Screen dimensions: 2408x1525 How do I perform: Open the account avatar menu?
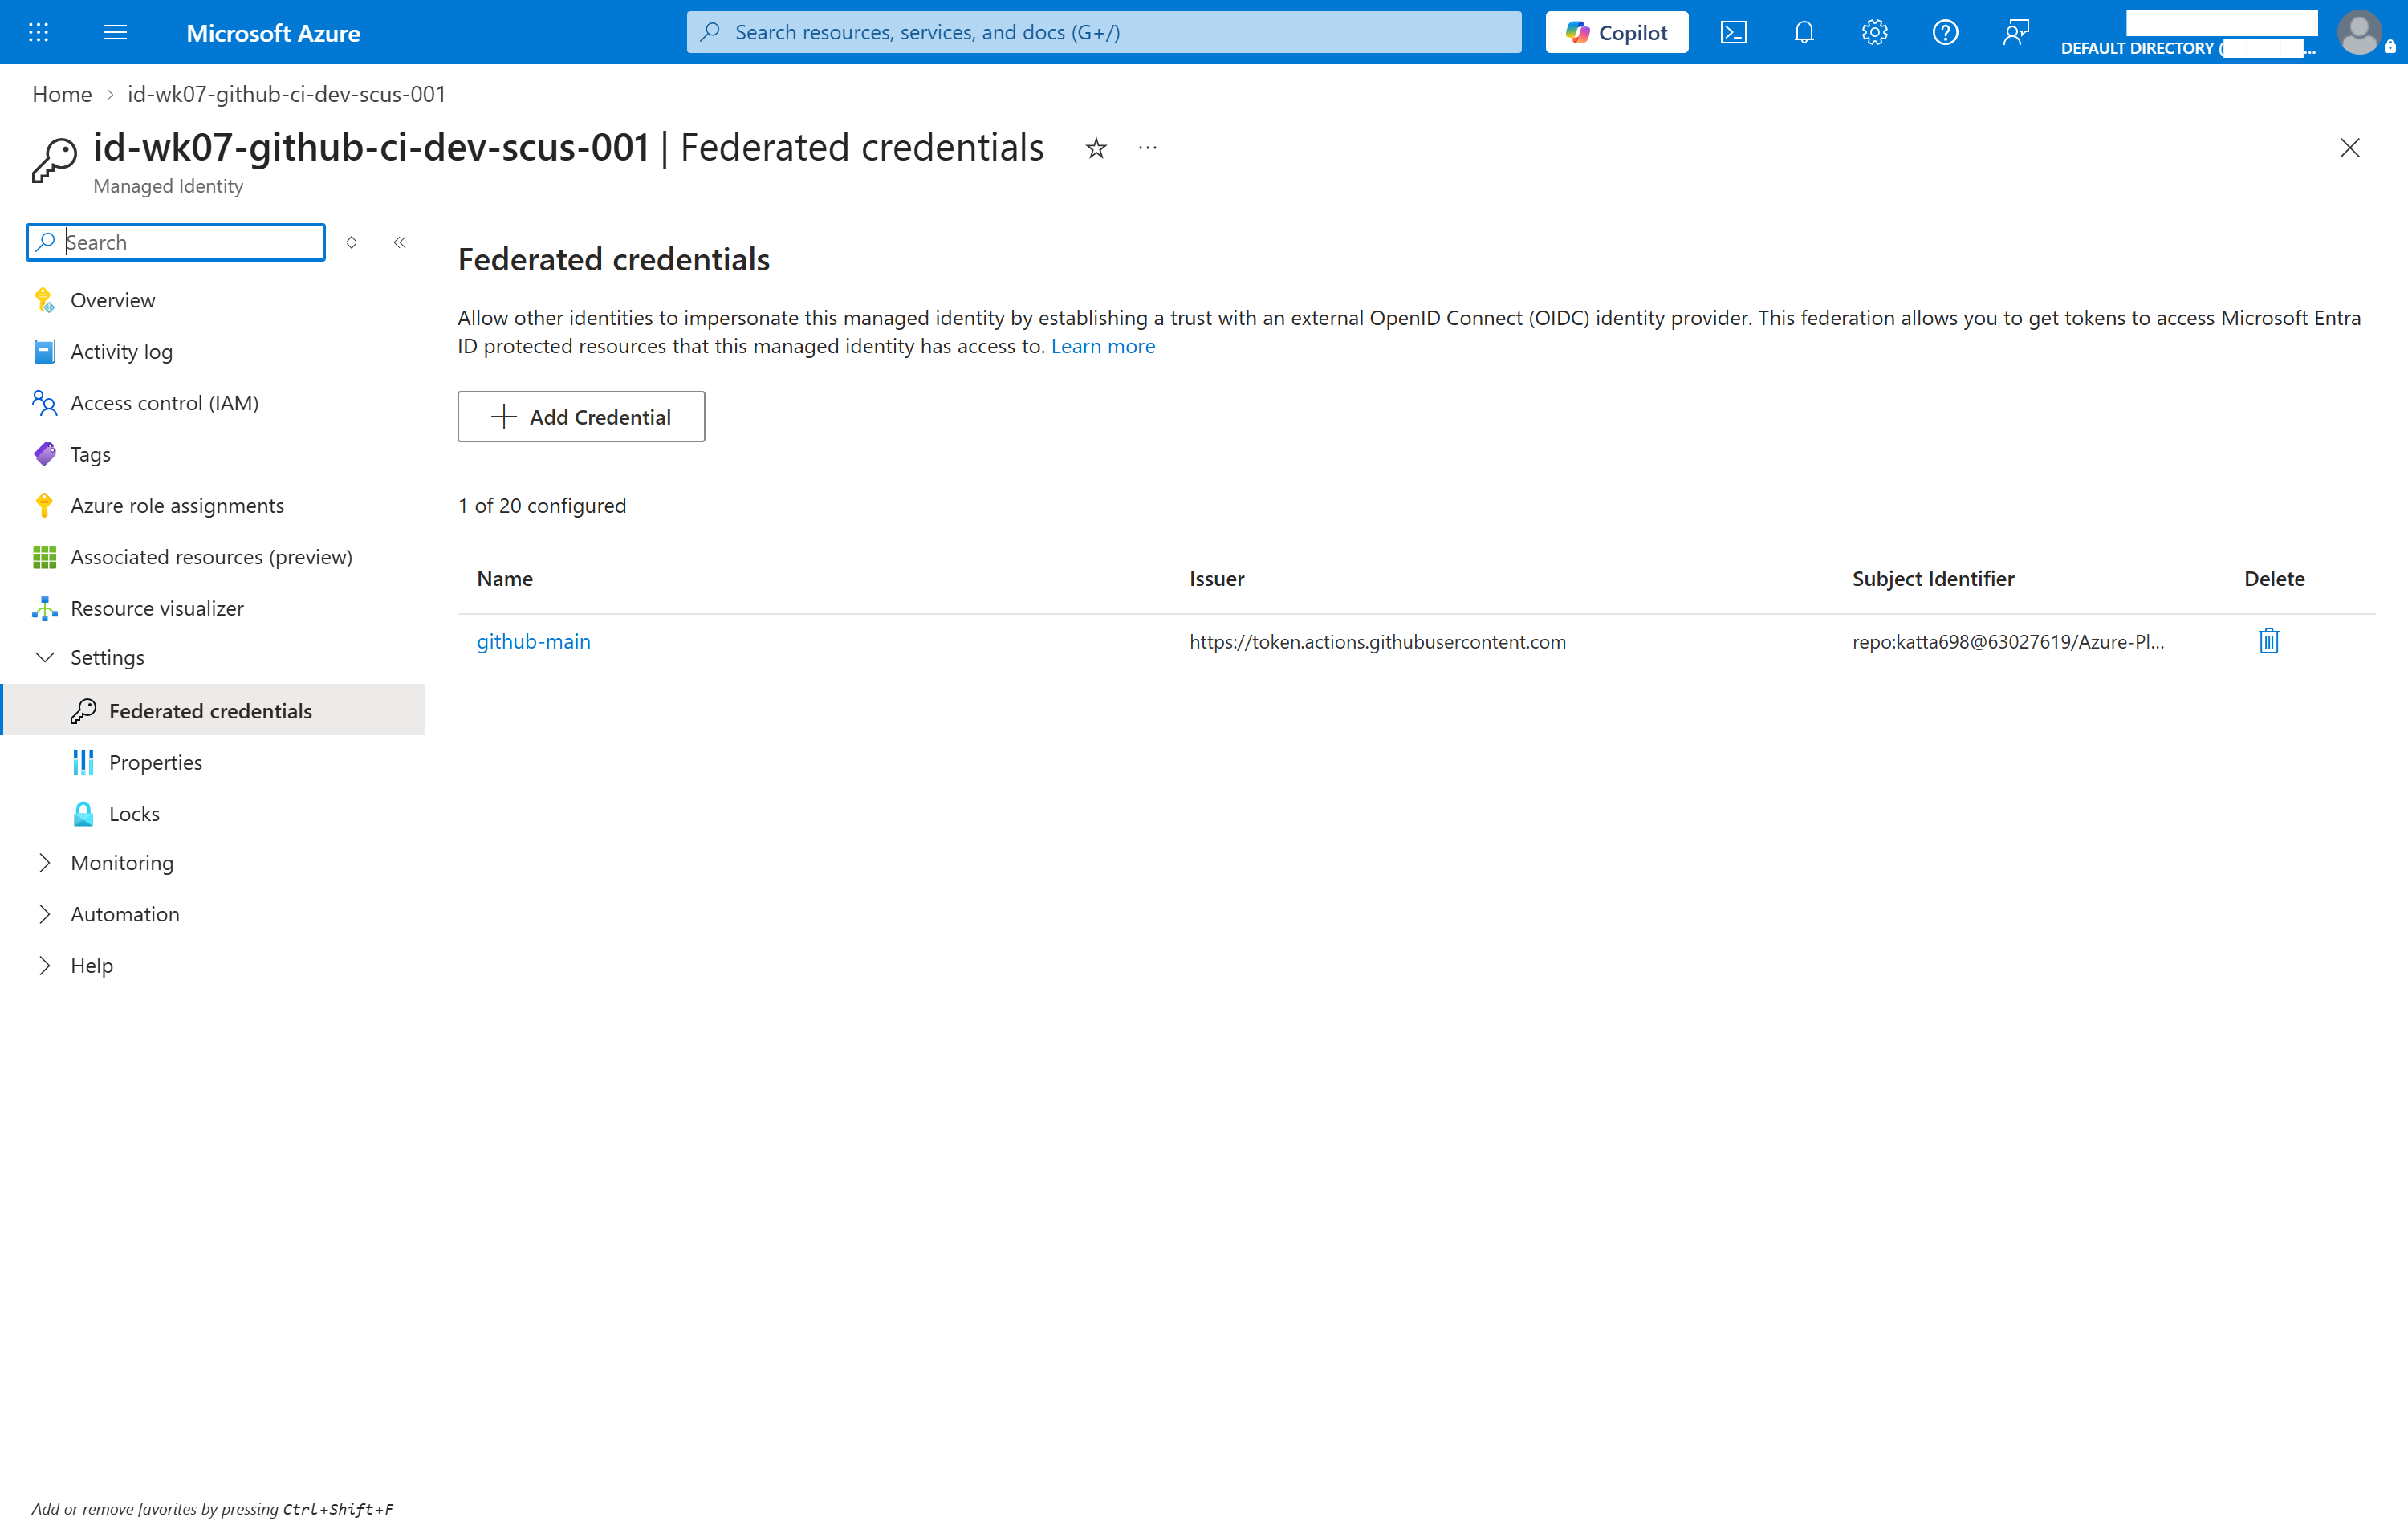(2359, 32)
